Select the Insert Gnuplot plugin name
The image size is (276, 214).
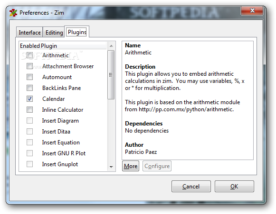tap(60, 164)
